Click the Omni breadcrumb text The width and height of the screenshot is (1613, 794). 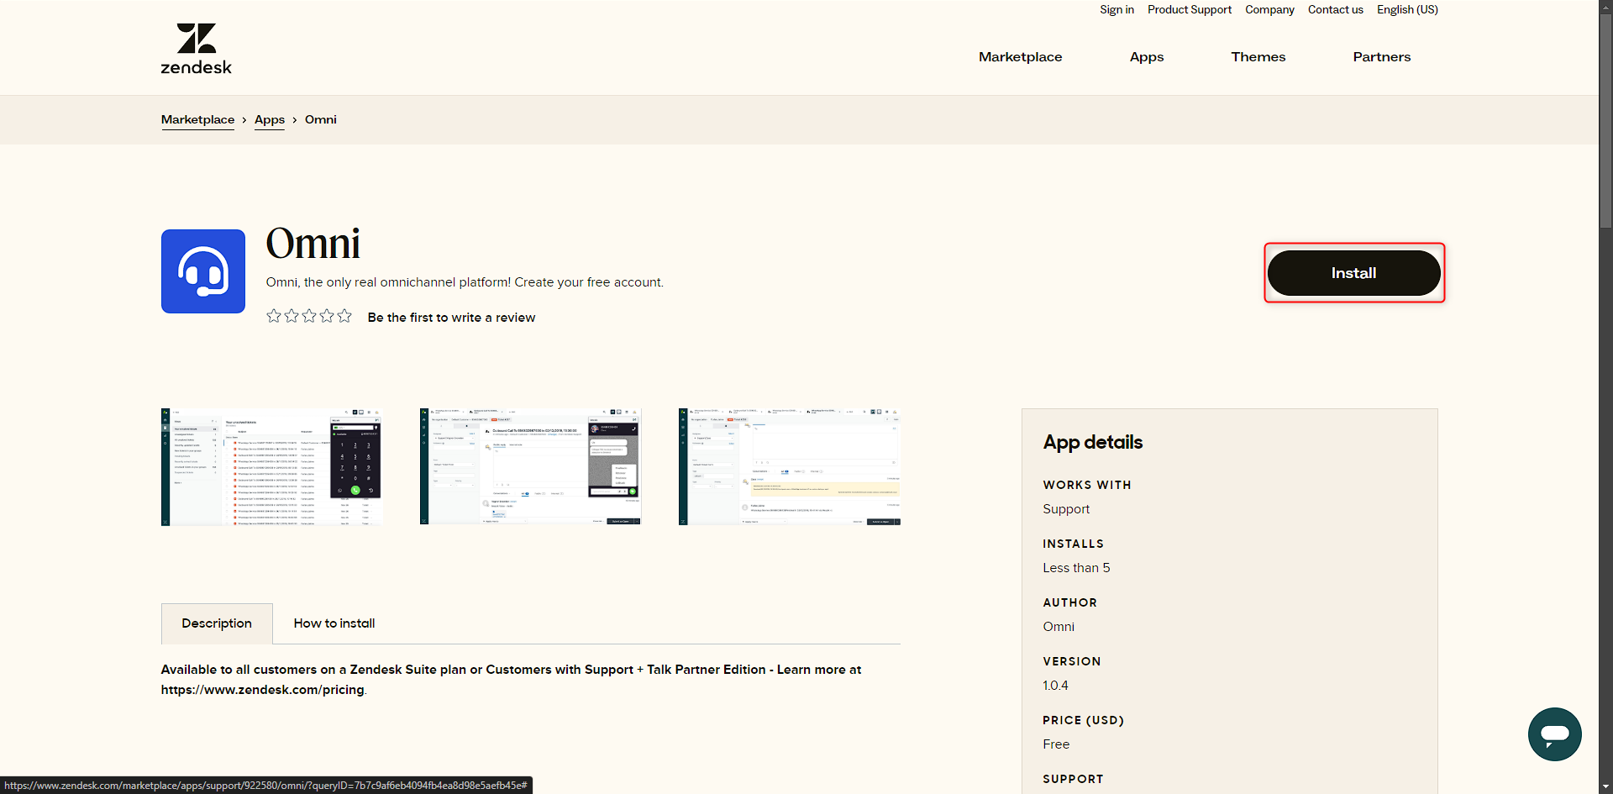coord(321,119)
